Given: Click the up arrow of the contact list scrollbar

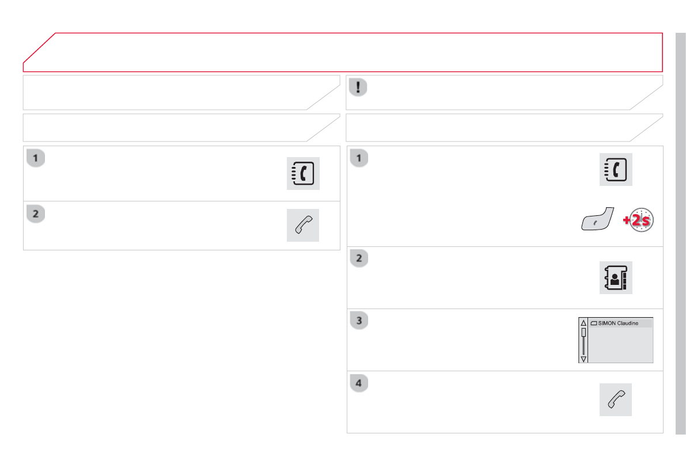Looking at the screenshot, I should click(583, 323).
